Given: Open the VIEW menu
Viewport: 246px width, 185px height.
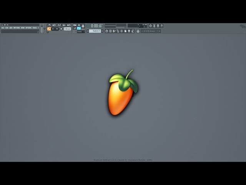Looking at the screenshot, I should click(23, 28).
